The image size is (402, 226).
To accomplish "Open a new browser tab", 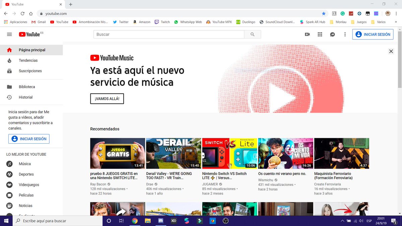I will (x=71, y=4).
